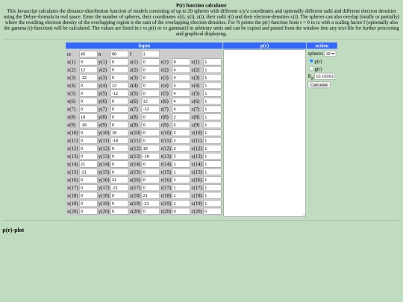This screenshot has width=403, height=302.
Task: Open the spheres count dropdown
Action: 330,54
